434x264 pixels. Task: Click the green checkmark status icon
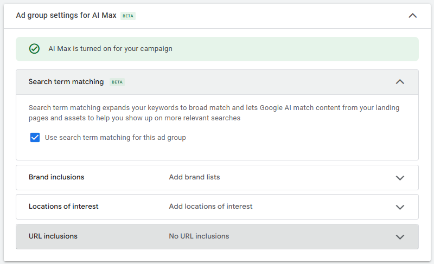(34, 49)
